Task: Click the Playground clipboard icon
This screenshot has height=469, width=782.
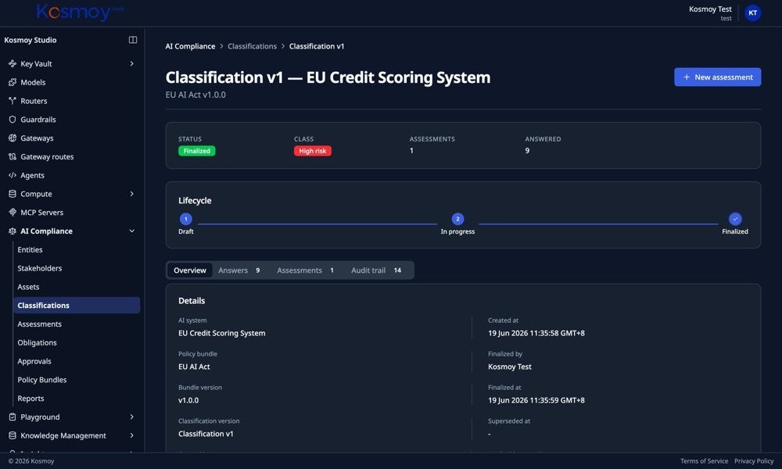Action: (x=13, y=417)
